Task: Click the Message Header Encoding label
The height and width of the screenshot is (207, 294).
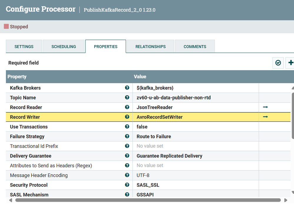Action: 39,175
